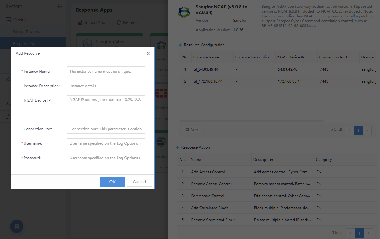The image size is (380, 239).
Task: Click the New resource button
Action: tap(192, 130)
